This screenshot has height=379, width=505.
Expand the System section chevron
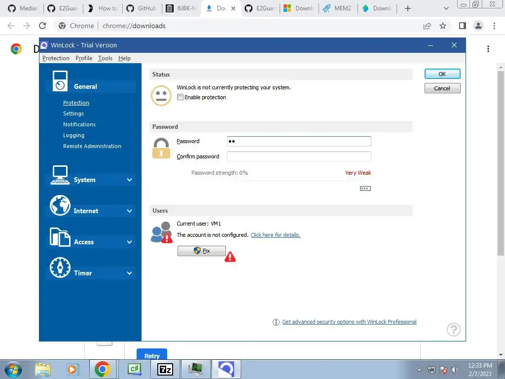[129, 180]
